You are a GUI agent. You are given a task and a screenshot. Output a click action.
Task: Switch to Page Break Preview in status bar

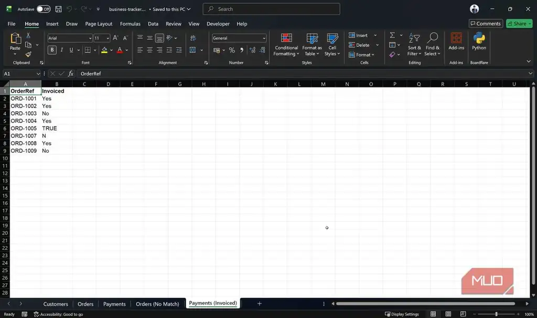463,314
